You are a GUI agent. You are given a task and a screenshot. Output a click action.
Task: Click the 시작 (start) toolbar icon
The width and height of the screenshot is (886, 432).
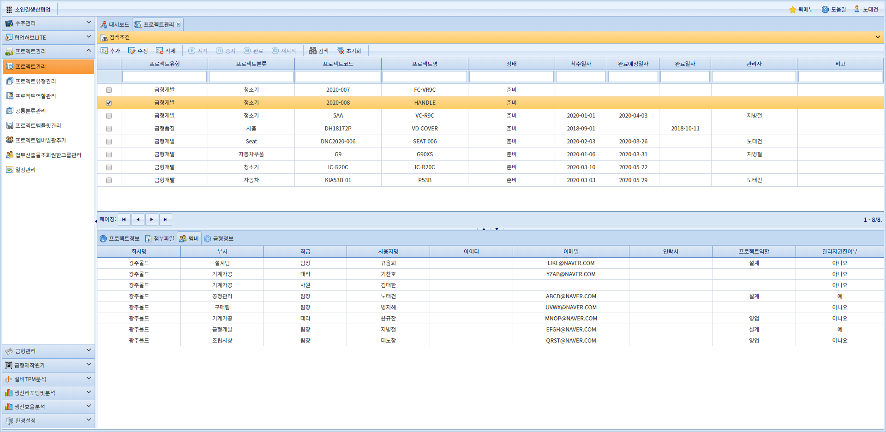click(x=192, y=51)
